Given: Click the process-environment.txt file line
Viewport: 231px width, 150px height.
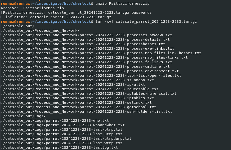Looking at the screenshot, I should coord(90,71).
